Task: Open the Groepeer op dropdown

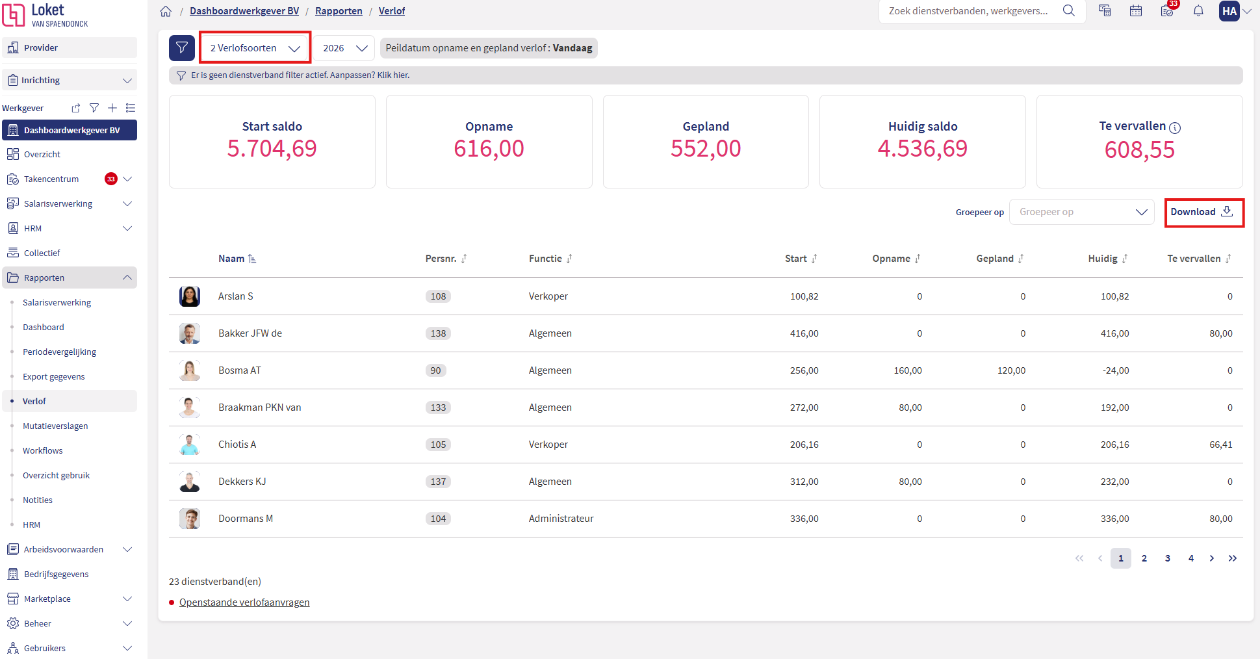Action: [x=1082, y=212]
